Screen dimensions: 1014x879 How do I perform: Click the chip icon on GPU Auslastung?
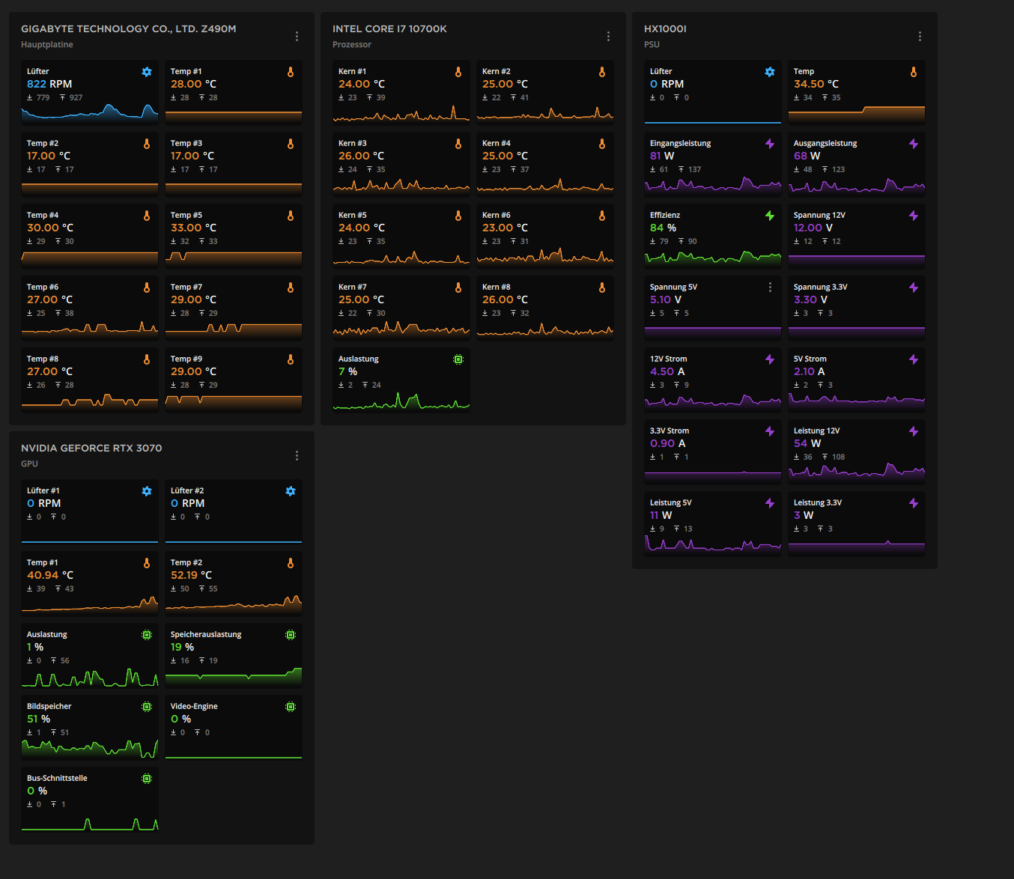point(147,635)
